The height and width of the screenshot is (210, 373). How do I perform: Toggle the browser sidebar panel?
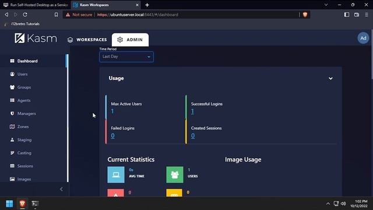click(347, 15)
